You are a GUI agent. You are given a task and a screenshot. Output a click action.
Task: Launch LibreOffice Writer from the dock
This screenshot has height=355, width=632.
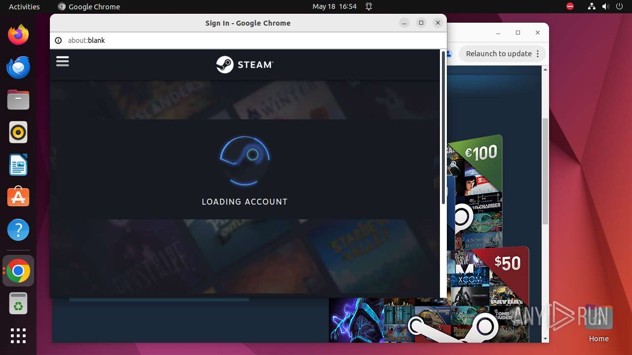(x=18, y=165)
